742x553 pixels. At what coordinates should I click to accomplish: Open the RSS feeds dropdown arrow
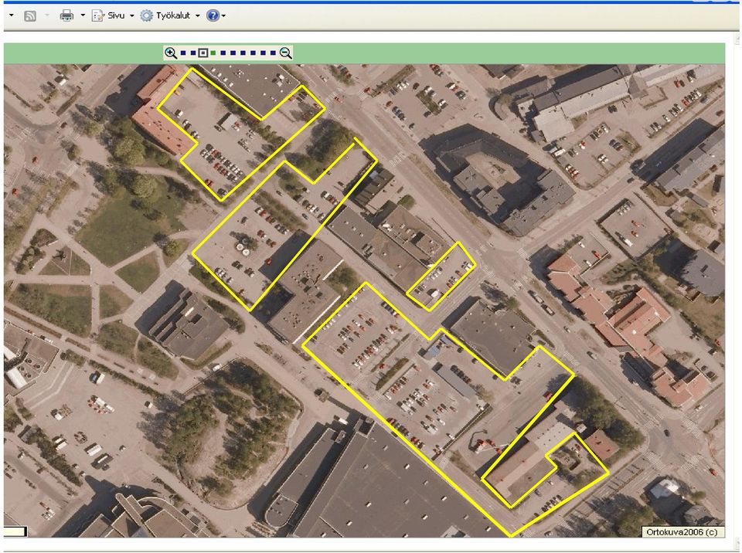pyautogui.click(x=47, y=15)
